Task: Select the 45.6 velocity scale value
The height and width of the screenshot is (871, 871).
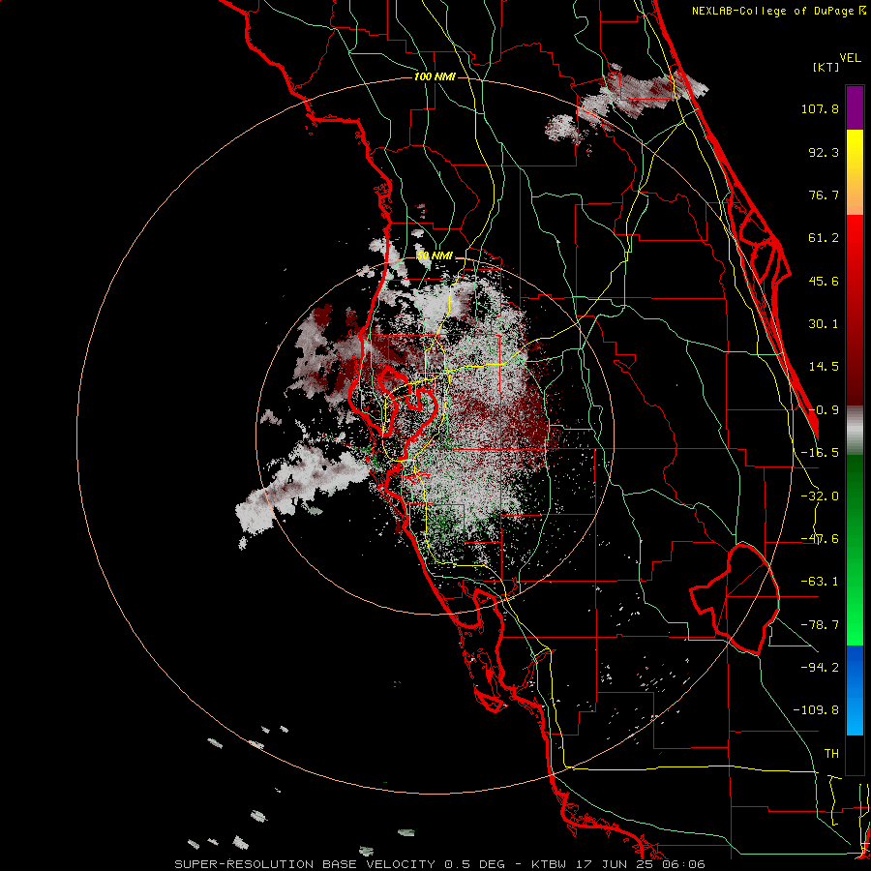Action: pyautogui.click(x=824, y=281)
